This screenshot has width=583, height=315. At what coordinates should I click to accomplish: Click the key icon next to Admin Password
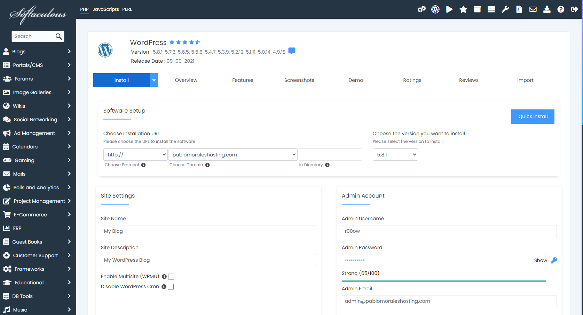click(554, 260)
